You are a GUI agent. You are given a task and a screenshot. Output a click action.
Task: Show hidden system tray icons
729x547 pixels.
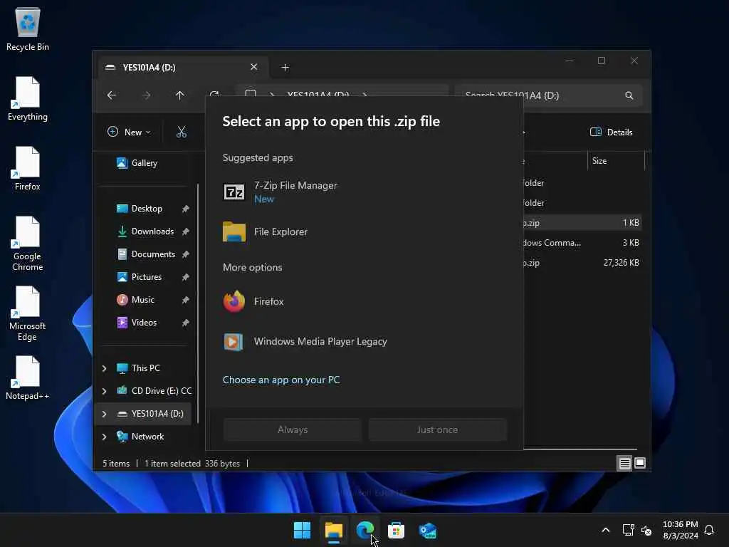pos(605,530)
